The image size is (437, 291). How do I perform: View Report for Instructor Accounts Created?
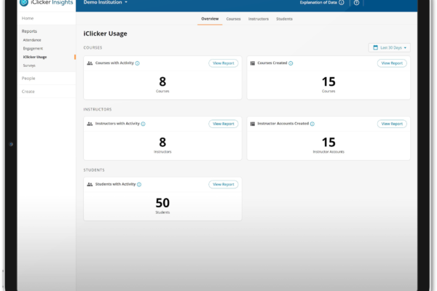(392, 124)
